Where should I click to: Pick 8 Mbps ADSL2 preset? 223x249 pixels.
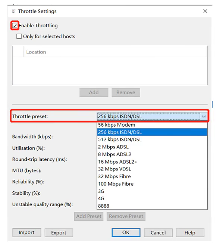click(x=152, y=154)
